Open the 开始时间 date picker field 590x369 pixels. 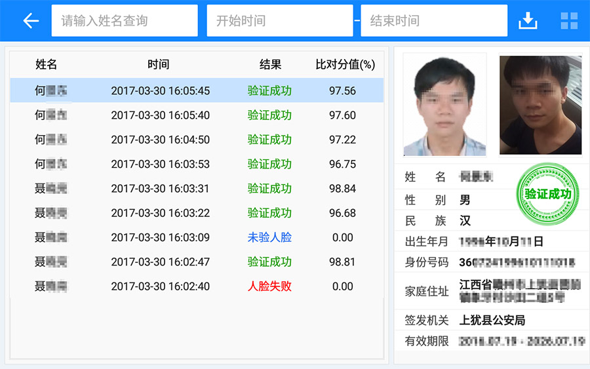[279, 21]
